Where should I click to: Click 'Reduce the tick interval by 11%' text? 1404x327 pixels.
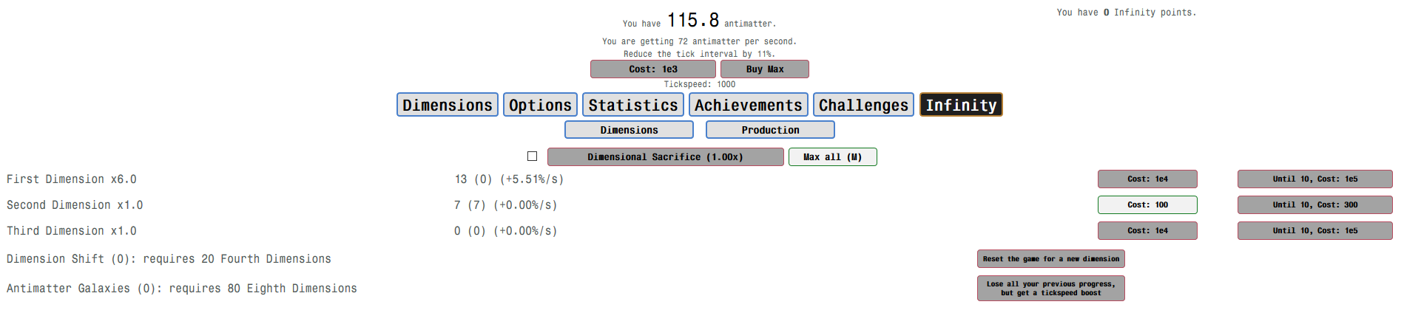pos(699,54)
